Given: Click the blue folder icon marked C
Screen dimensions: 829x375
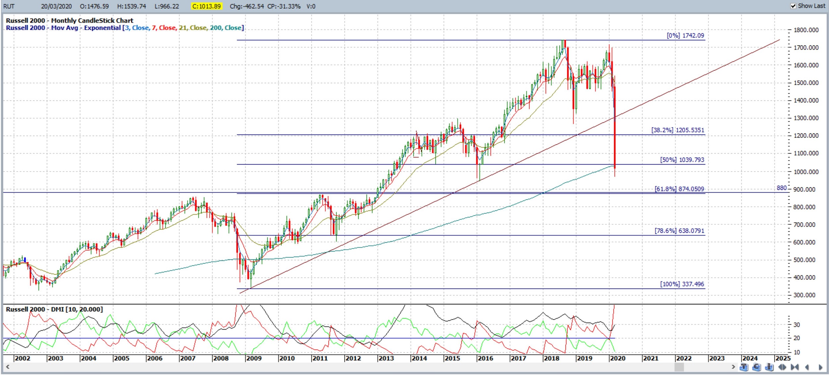Looking at the screenshot, I should [x=757, y=367].
